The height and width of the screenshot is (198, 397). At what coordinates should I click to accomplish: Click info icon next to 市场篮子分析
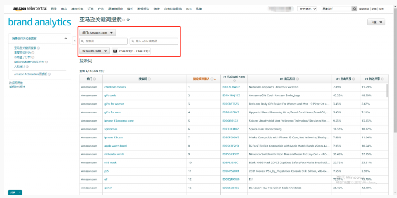[33, 57]
